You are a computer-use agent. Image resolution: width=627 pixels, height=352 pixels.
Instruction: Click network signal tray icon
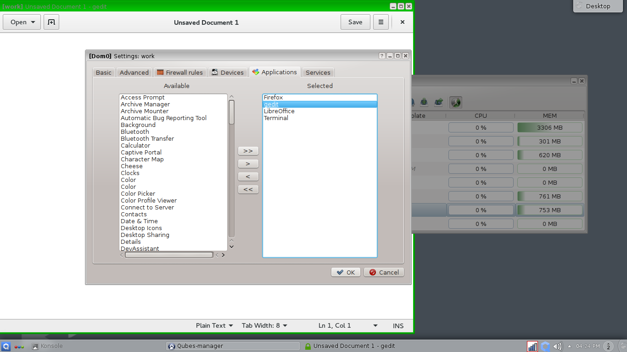tap(532, 346)
